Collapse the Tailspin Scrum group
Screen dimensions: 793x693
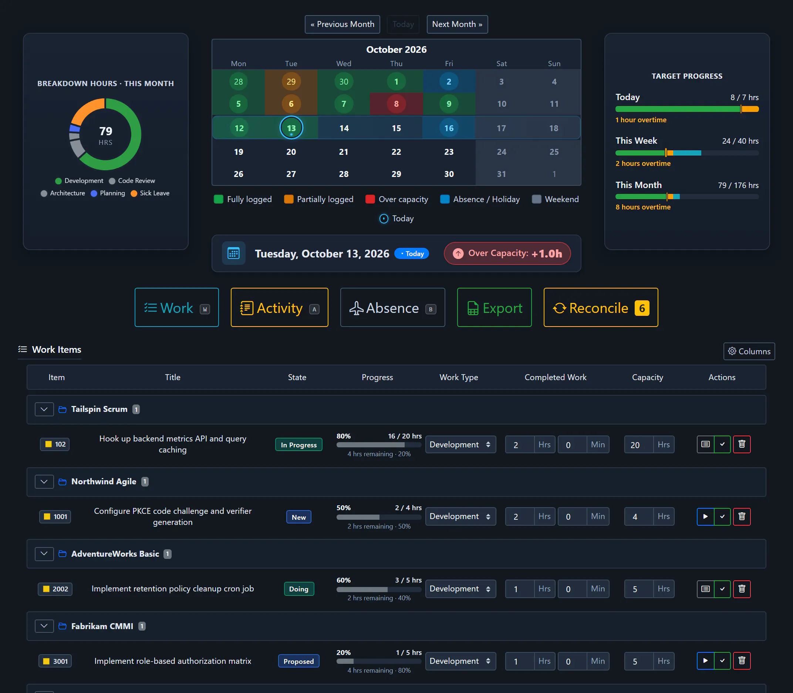[x=44, y=409]
